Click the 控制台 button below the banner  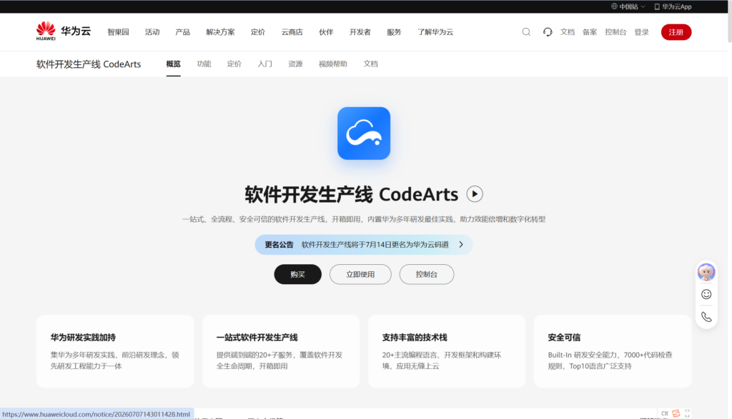(427, 274)
